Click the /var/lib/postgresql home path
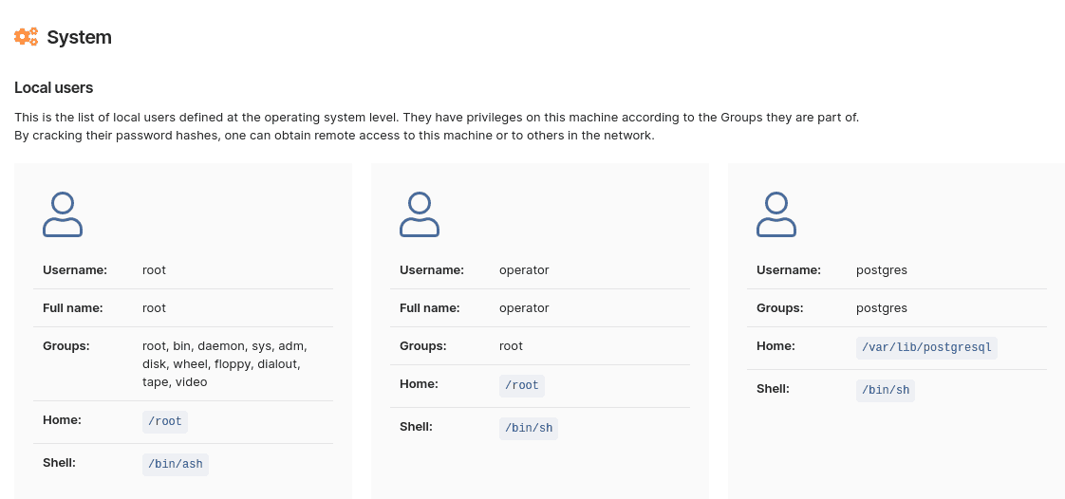Screen dimensions: 1065x499 coord(925,347)
